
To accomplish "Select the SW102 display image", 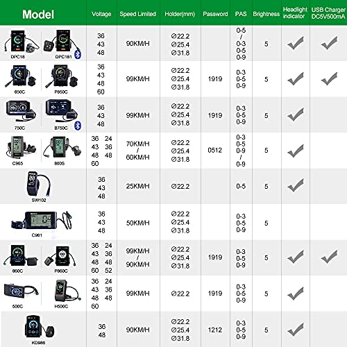I will pyautogui.click(x=39, y=185).
